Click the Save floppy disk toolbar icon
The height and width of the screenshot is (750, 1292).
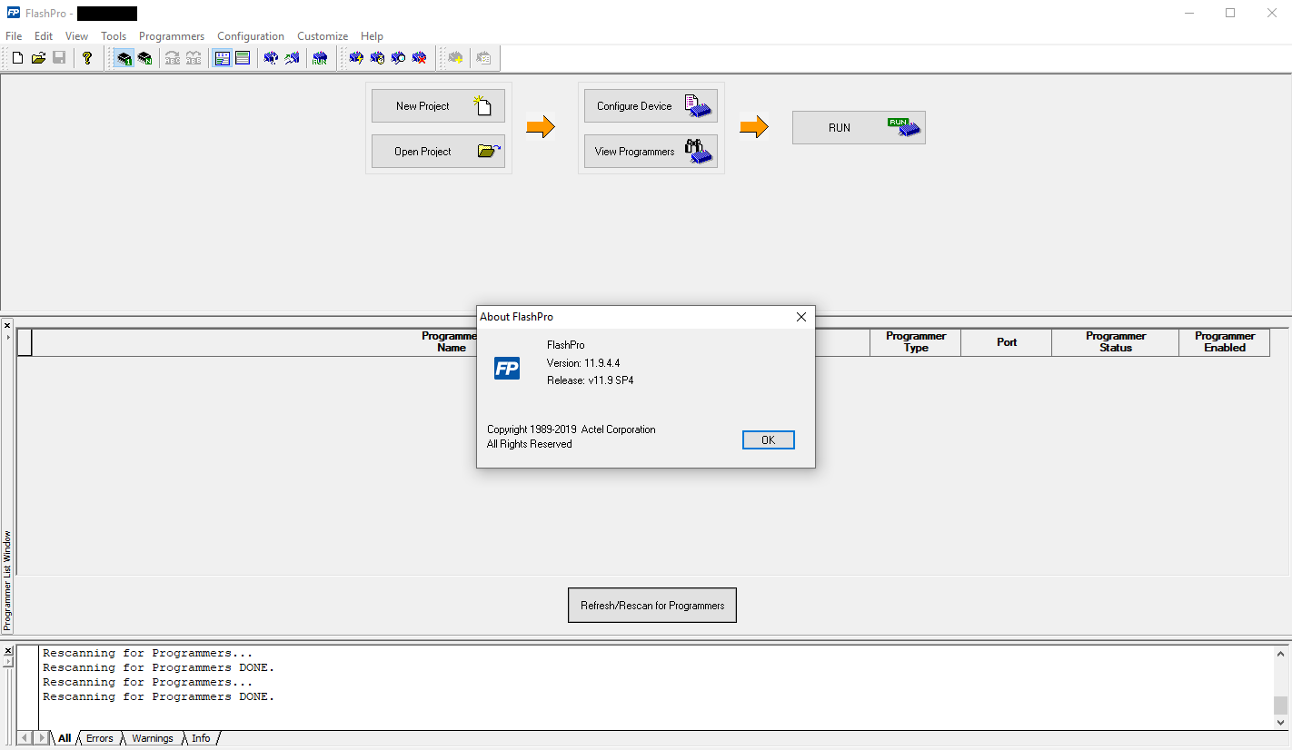[x=59, y=58]
